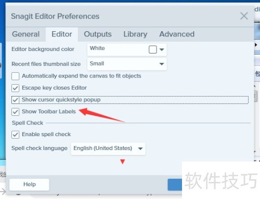Enable Automatically expand the canvas checkbox
This screenshot has height=200, width=260.
tap(15, 76)
